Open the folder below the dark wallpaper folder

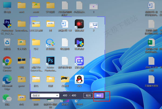[22, 79]
